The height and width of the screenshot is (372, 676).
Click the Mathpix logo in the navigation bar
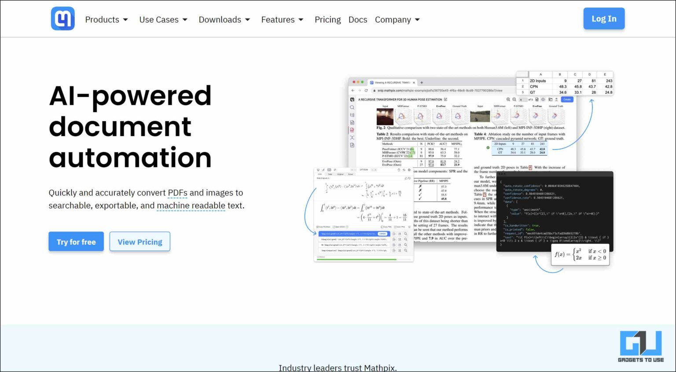tap(62, 18)
